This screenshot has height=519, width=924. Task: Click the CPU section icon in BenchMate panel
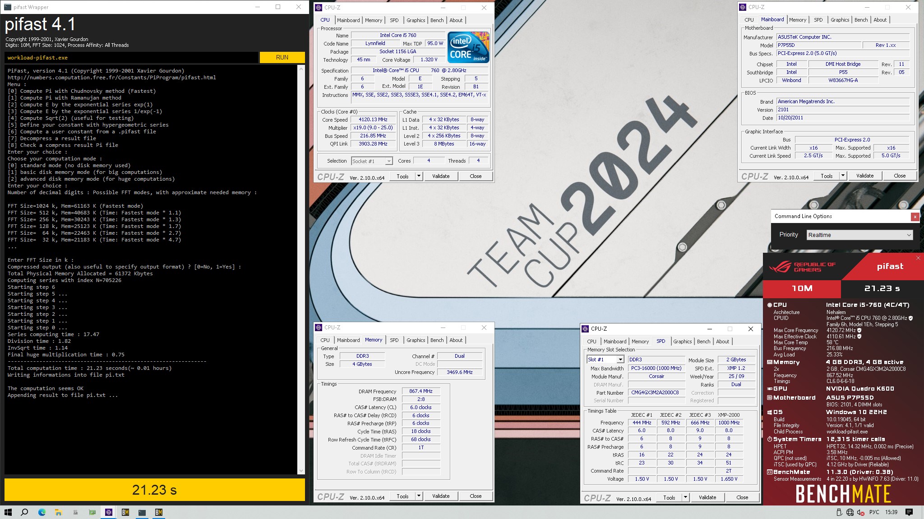770,305
